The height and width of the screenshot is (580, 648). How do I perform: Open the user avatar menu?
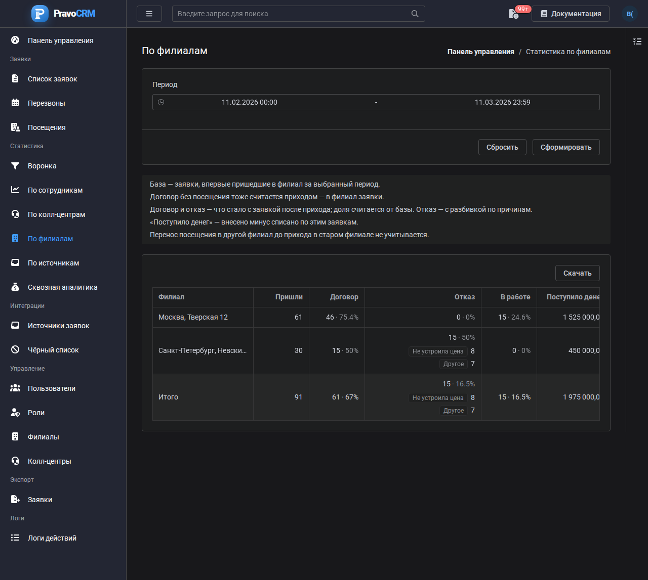pos(630,14)
